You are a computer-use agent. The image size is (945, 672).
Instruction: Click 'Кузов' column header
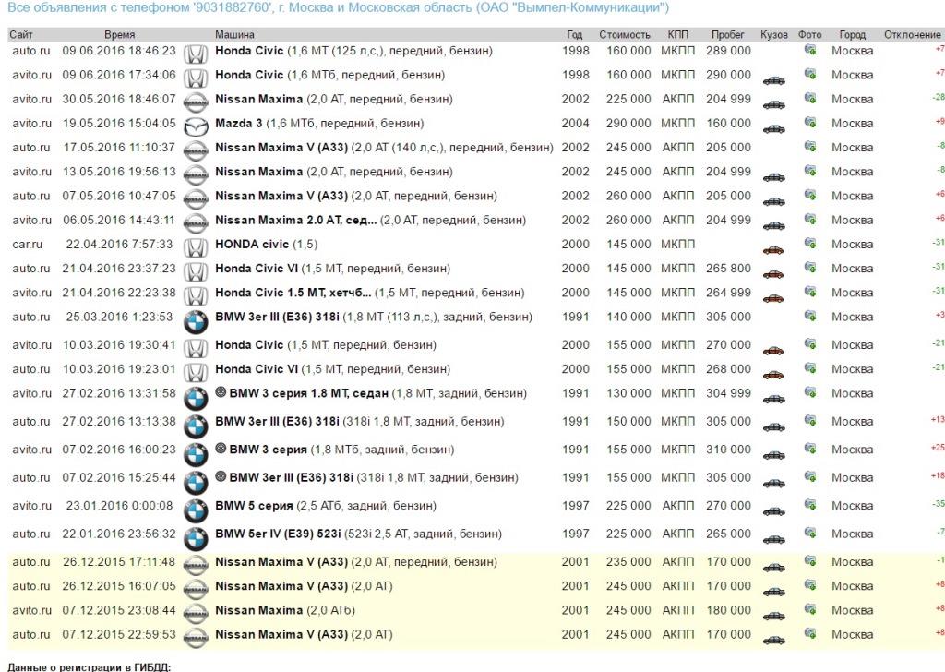[774, 35]
